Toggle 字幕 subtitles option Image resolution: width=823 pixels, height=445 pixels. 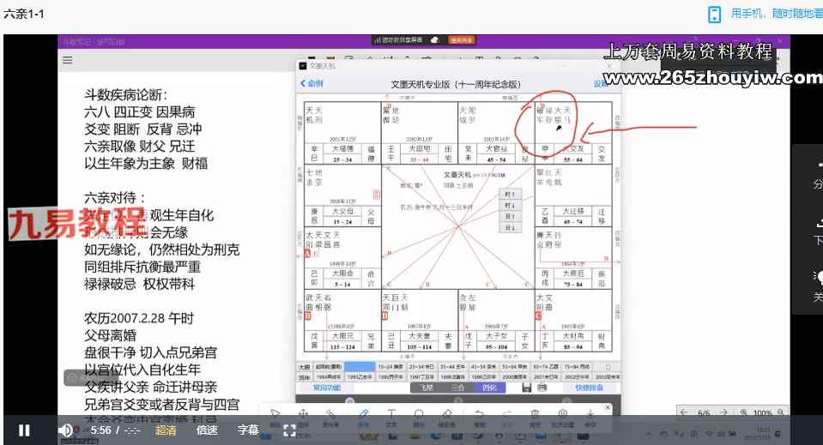[248, 430]
